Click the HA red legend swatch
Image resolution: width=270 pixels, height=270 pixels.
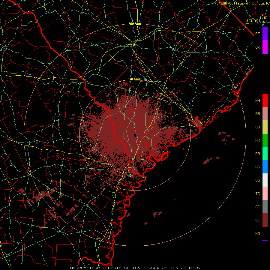265,100
